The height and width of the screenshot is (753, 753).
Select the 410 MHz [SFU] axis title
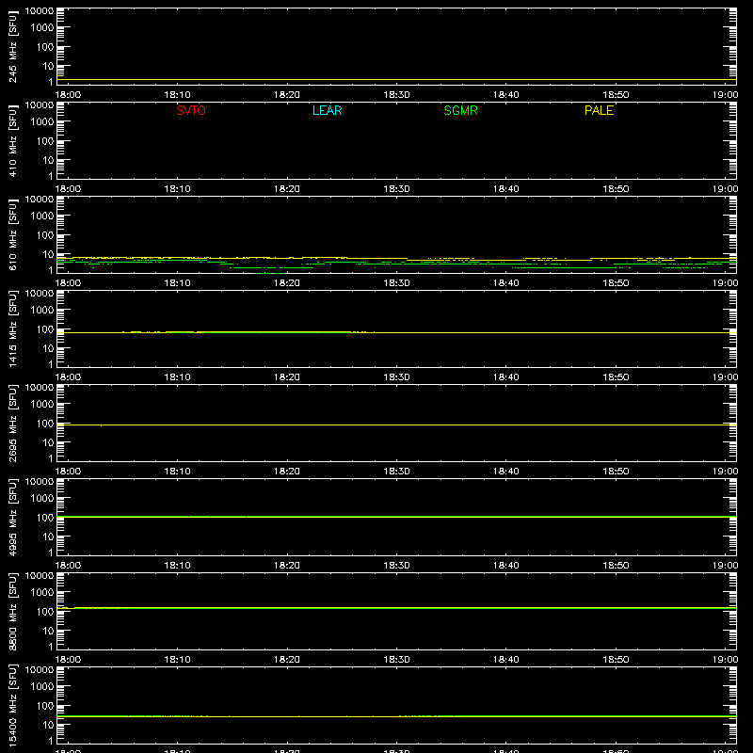tap(12, 140)
